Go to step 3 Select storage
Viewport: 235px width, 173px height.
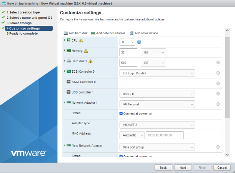click(19, 23)
